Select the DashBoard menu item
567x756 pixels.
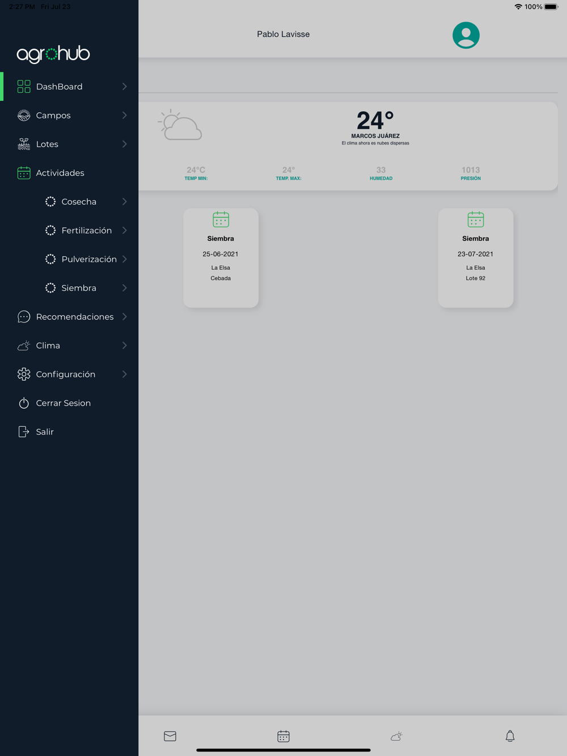click(69, 86)
